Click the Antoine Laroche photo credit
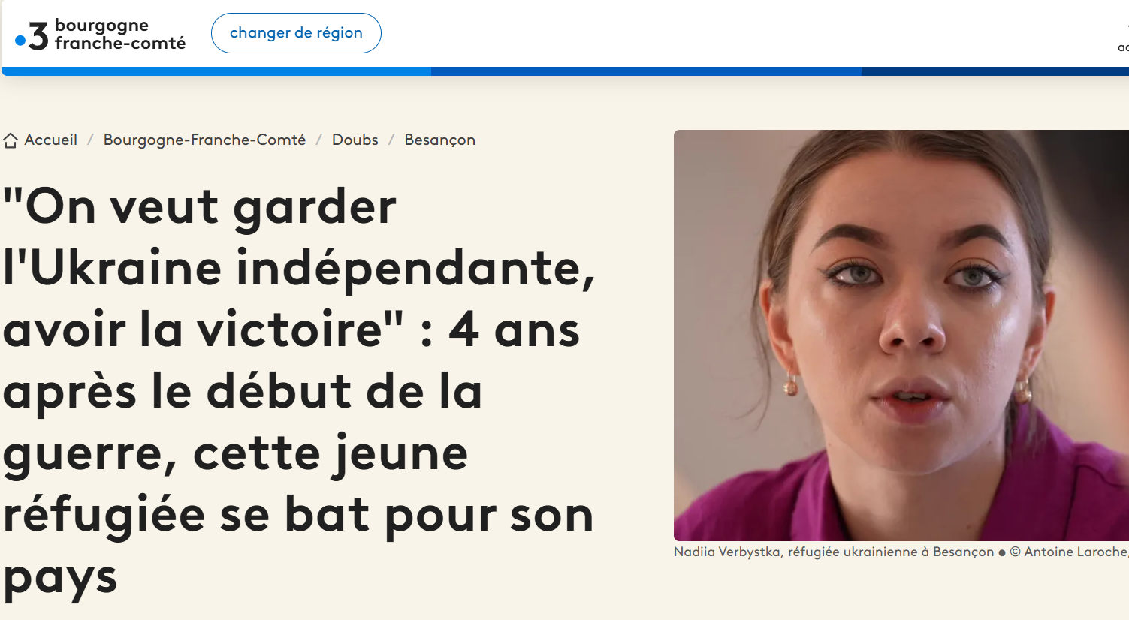The image size is (1129, 620). [x=1076, y=552]
